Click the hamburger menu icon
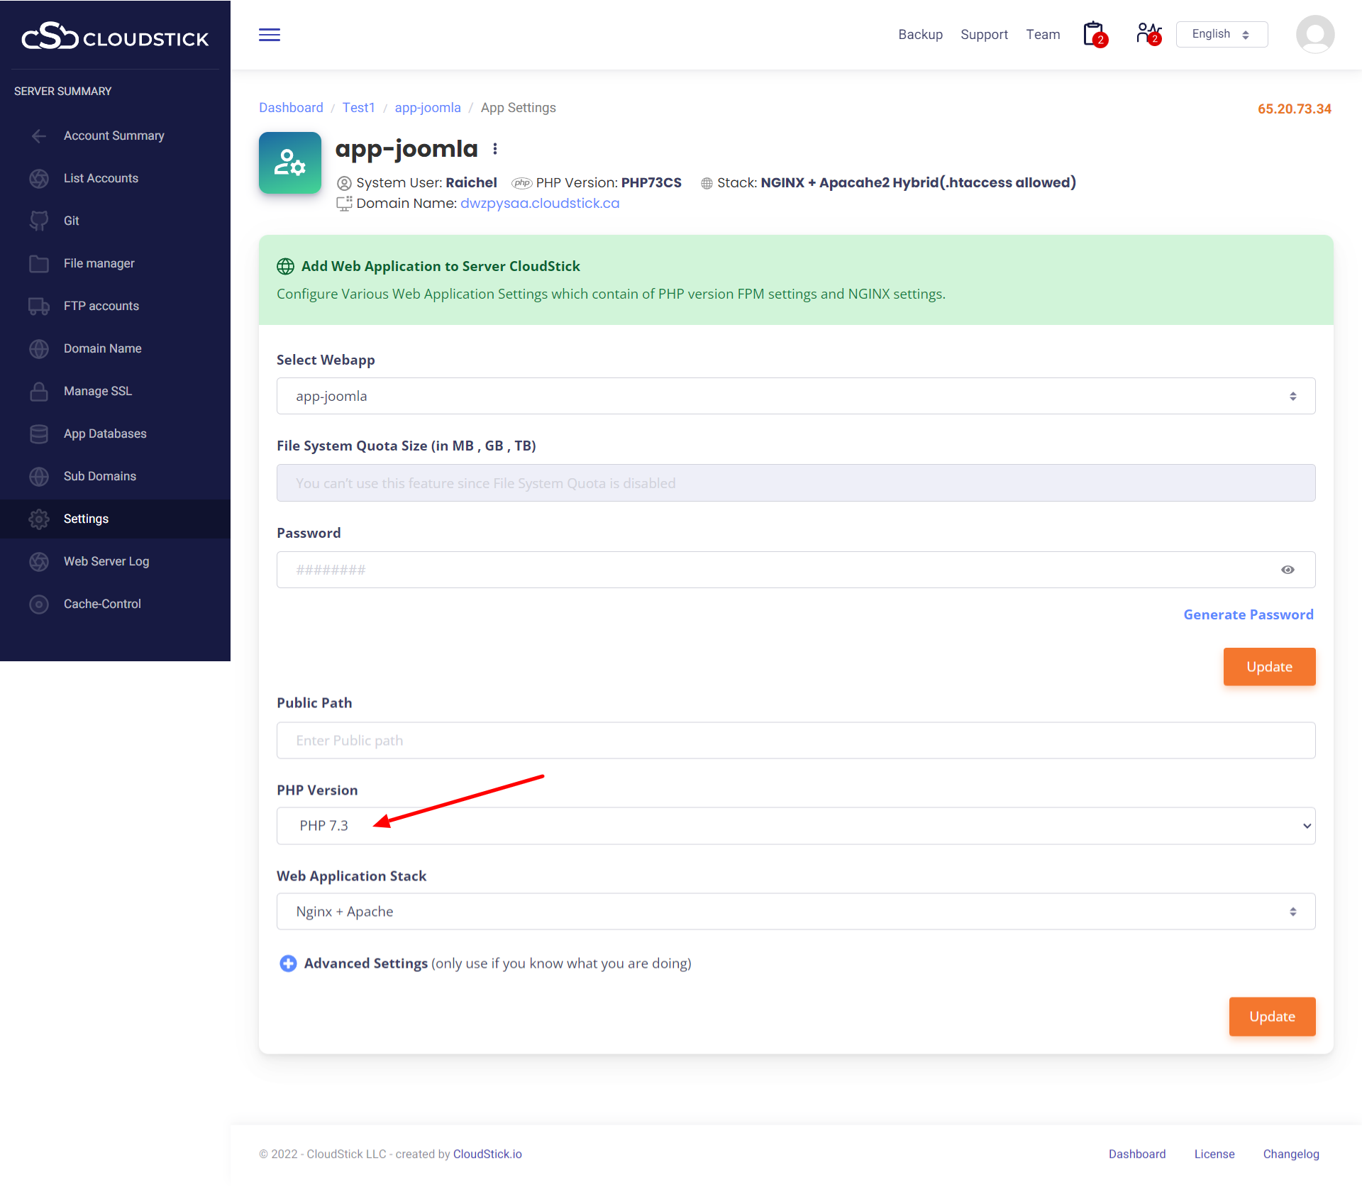Viewport: 1362px width, 1187px height. pyautogui.click(x=269, y=35)
